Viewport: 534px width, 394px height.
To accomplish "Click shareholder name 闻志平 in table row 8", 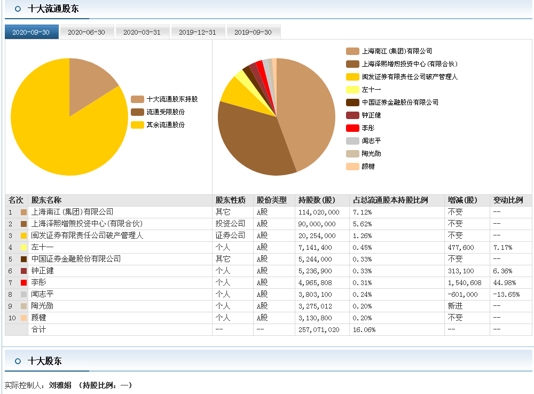I will (42, 294).
